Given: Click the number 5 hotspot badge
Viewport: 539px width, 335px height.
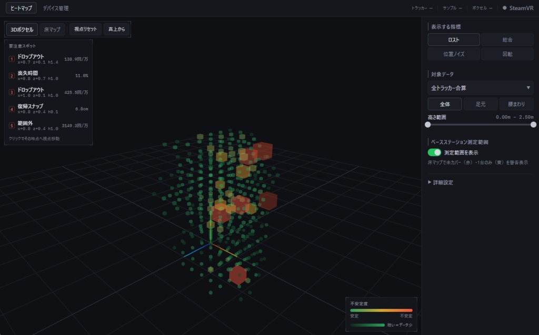Looking at the screenshot, I should point(12,126).
